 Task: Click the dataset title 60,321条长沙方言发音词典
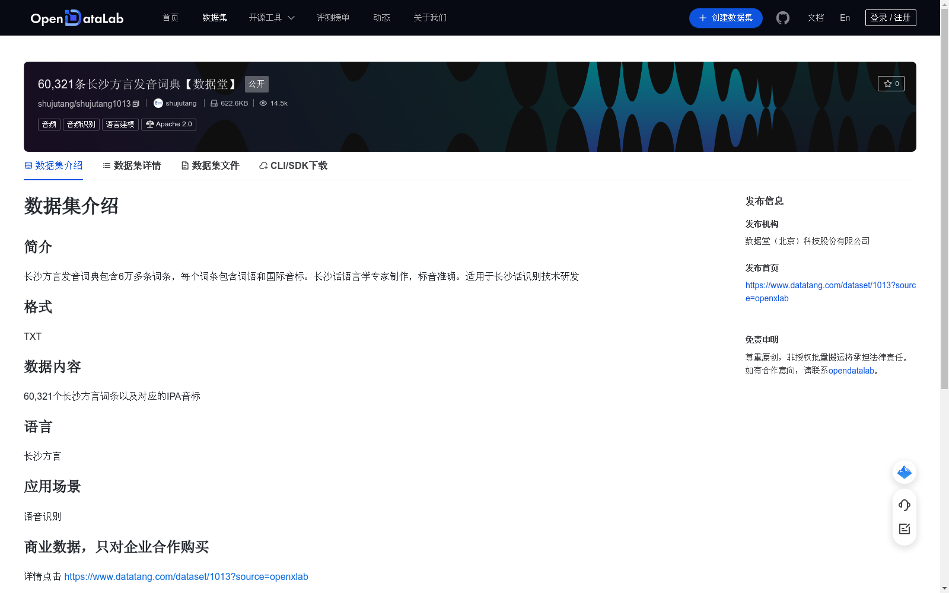pos(139,84)
